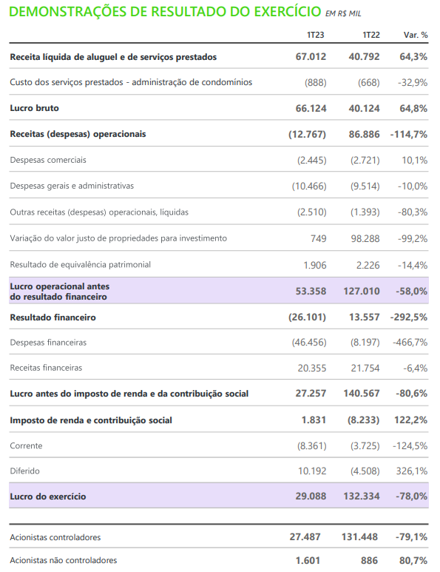This screenshot has height=572, width=440.
Task: Click the 132.334 net profit 1T22 value
Action: (362, 496)
